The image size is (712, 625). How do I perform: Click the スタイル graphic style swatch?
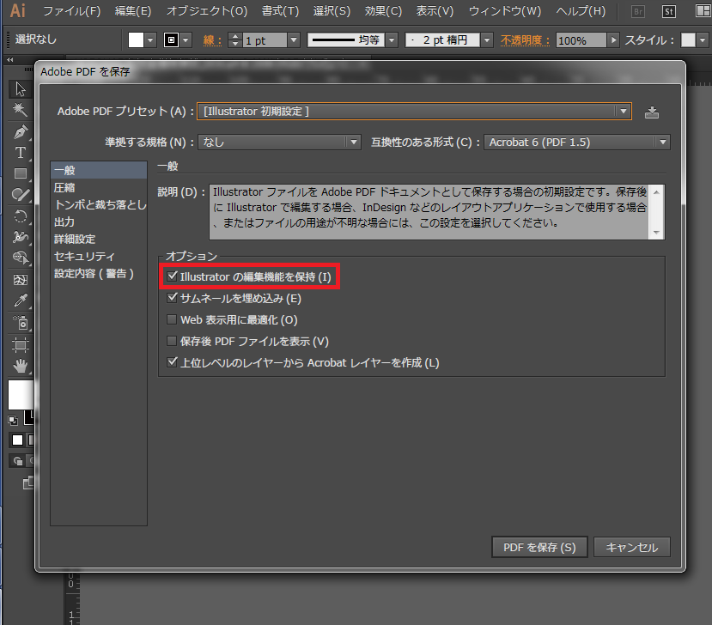tap(689, 40)
